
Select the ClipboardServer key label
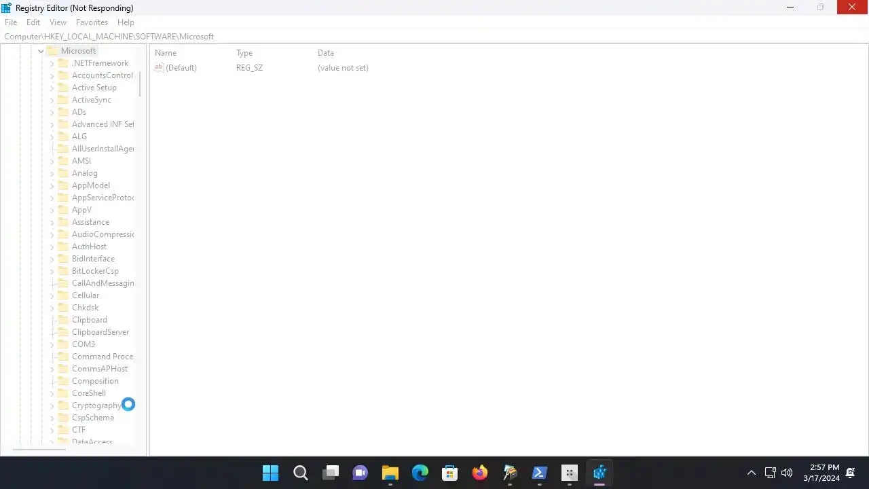pyautogui.click(x=100, y=332)
